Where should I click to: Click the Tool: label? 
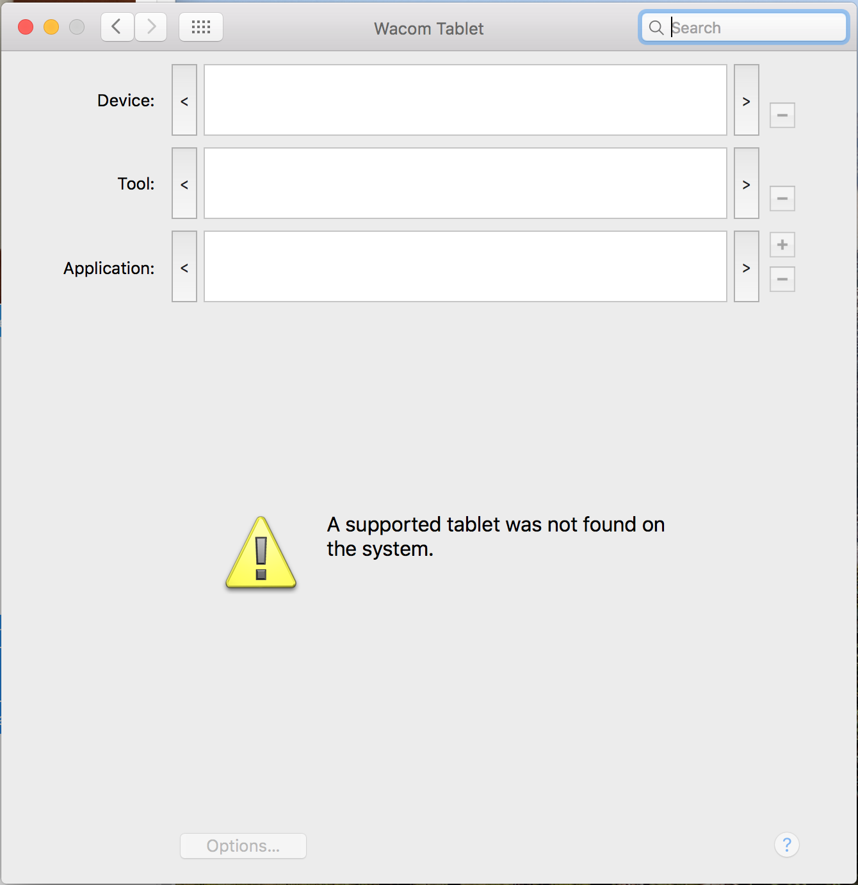pyautogui.click(x=136, y=184)
